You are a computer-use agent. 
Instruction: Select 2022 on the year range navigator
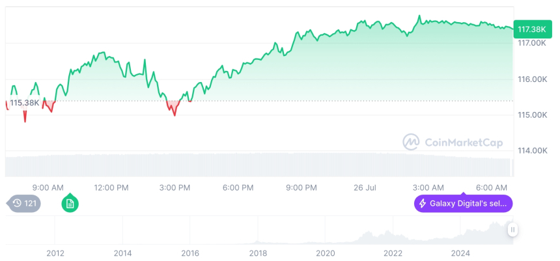coord(393,253)
